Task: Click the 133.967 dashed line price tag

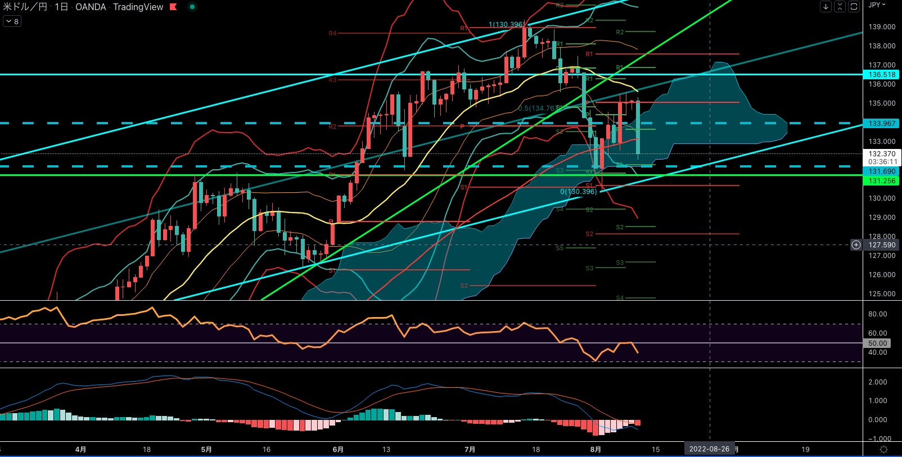Action: [882, 124]
